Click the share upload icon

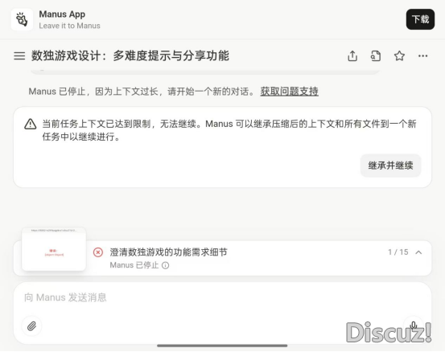click(x=352, y=55)
